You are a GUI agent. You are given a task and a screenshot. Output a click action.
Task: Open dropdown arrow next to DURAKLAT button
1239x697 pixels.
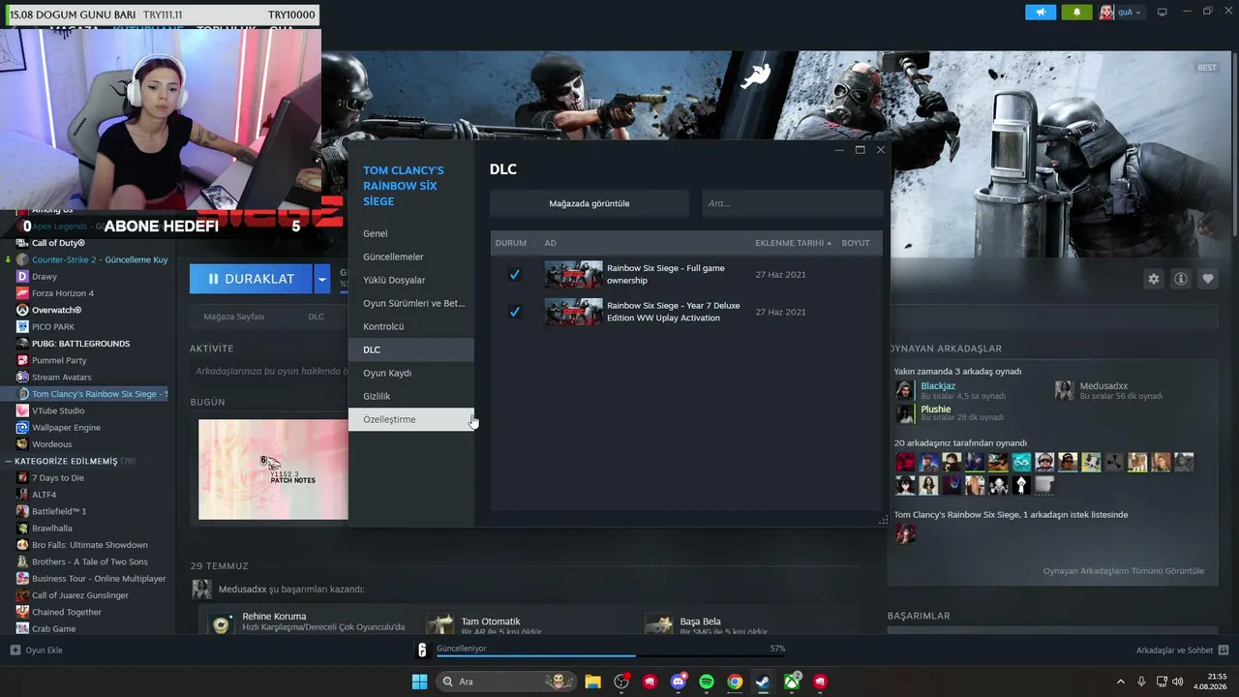pyautogui.click(x=321, y=279)
